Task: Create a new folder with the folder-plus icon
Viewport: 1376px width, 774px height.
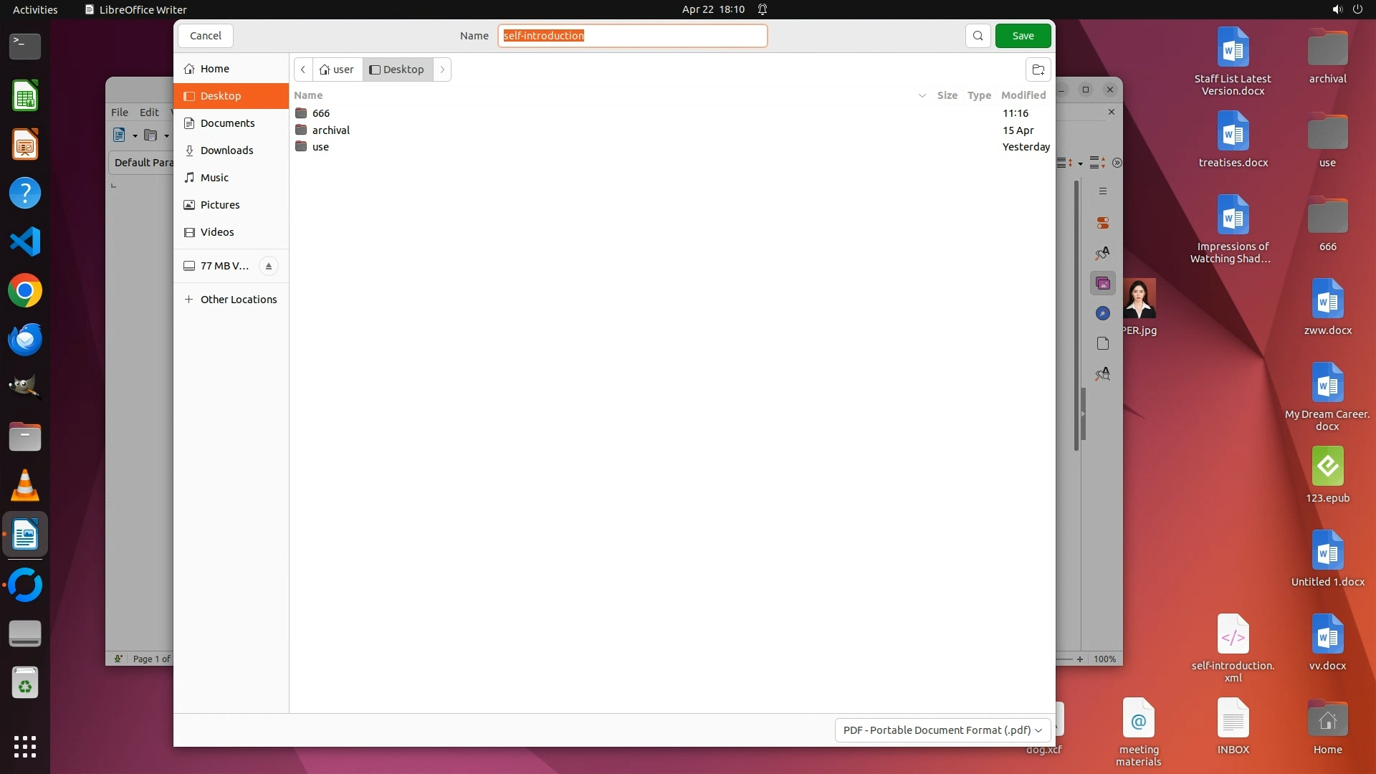Action: 1038,70
